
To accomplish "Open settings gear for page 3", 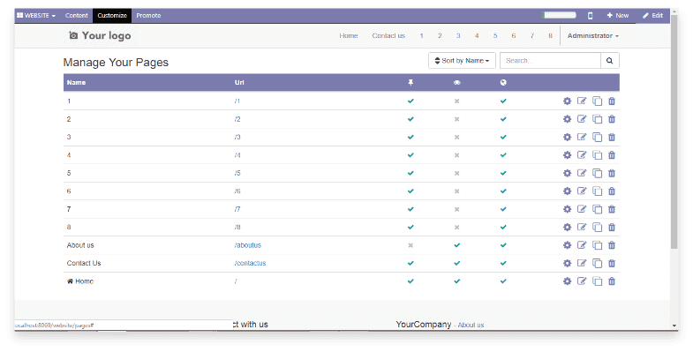I will click(x=567, y=138).
